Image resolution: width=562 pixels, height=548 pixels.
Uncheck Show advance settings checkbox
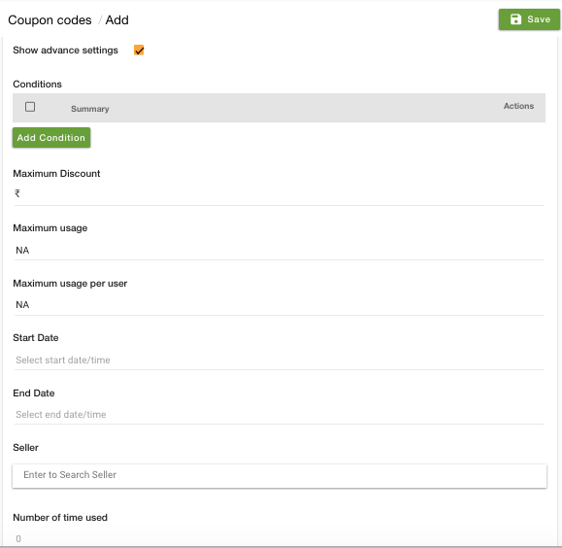(x=139, y=51)
